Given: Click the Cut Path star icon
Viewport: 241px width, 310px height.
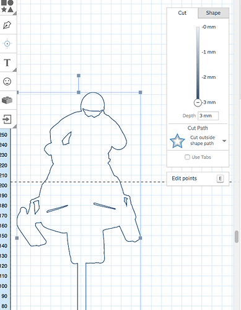Looking at the screenshot, I should coord(177,141).
